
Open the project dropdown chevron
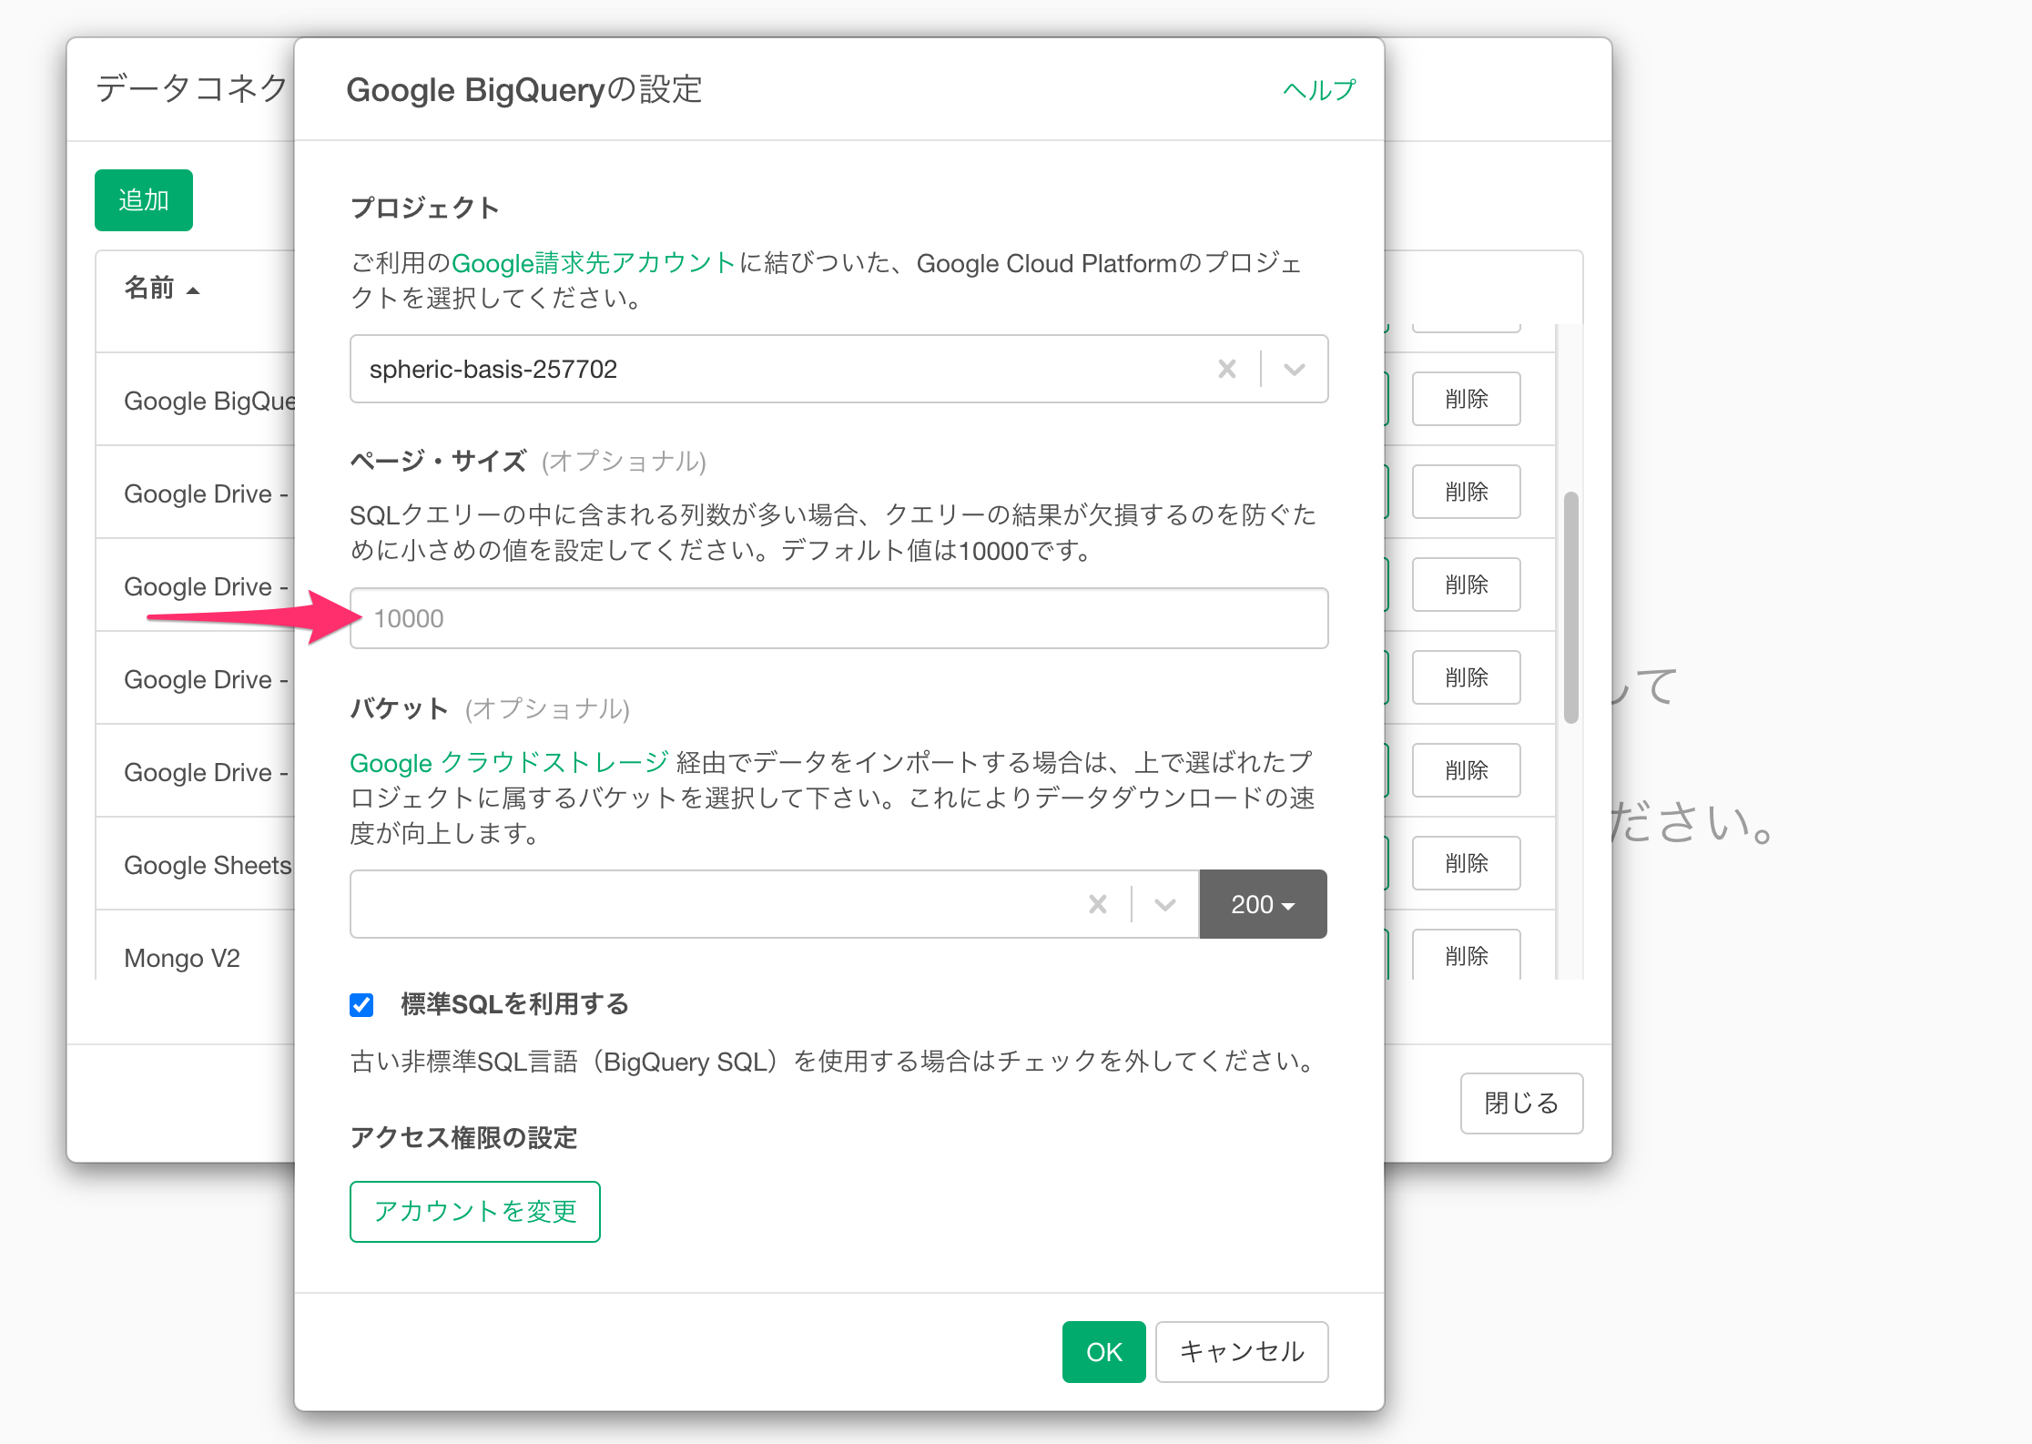[x=1295, y=369]
